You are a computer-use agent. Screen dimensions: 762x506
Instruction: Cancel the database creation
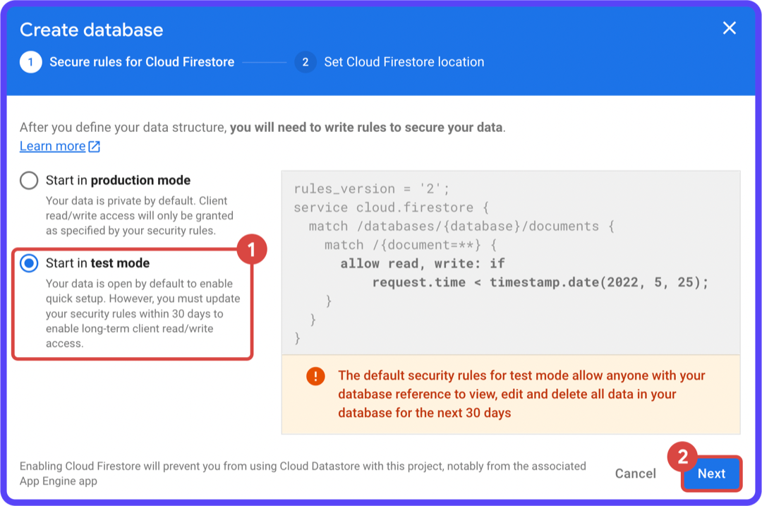(634, 474)
